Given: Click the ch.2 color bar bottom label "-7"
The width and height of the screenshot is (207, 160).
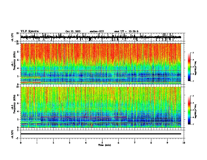Looking at the screenshot, I should [193, 124].
